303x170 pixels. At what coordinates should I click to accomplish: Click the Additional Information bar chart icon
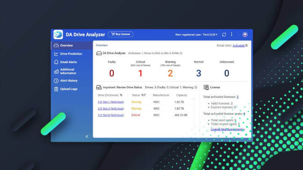tap(56, 71)
